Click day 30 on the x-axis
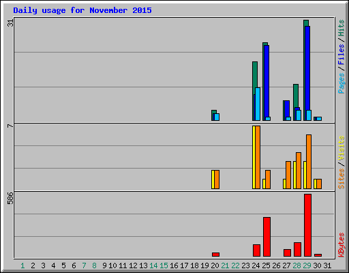The image size is (349, 273). pos(317,265)
